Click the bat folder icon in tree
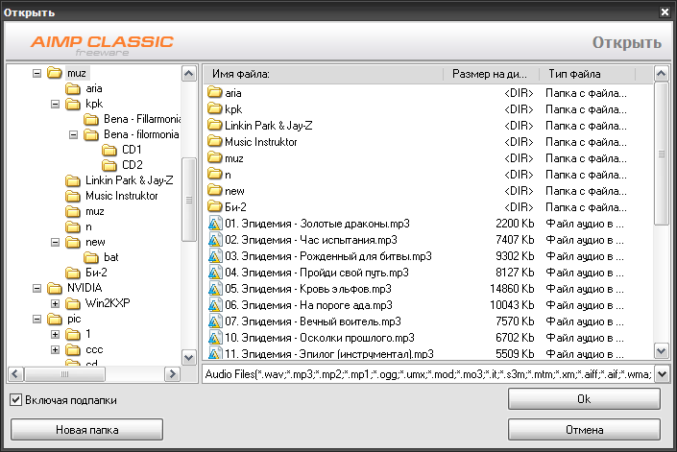Screen dimensions: 677x452 (91, 257)
